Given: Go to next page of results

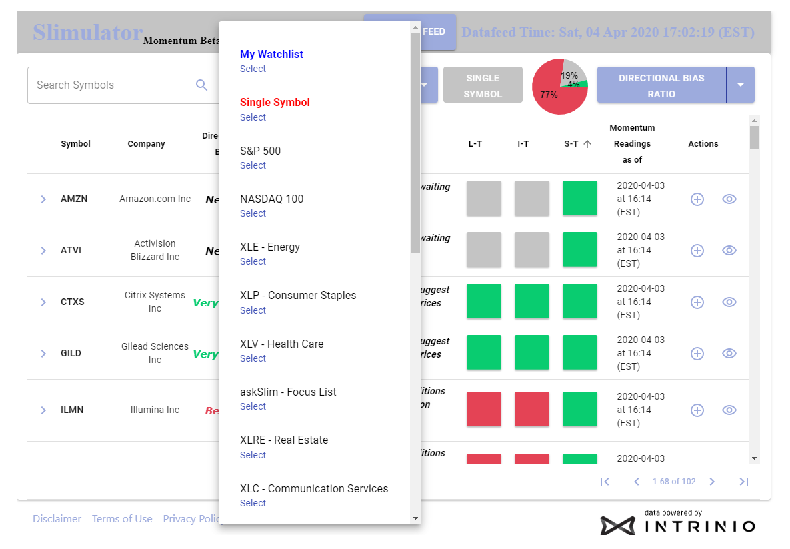Looking at the screenshot, I should pos(712,482).
